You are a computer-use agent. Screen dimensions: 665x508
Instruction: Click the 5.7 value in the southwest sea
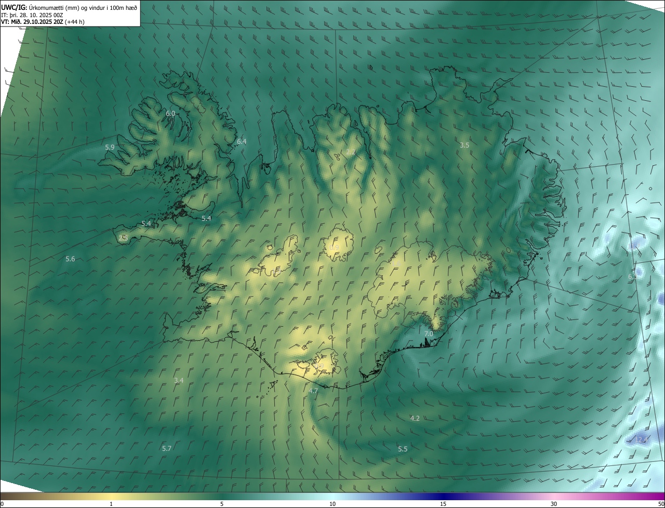[x=166, y=448]
